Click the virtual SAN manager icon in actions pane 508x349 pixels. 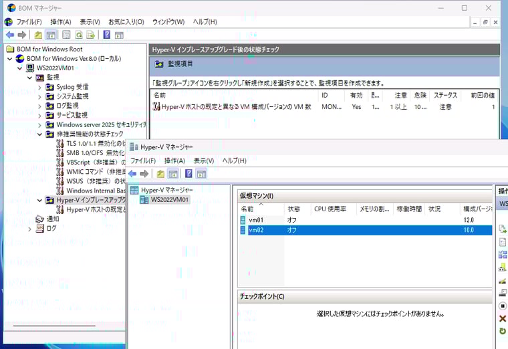[x=503, y=267]
